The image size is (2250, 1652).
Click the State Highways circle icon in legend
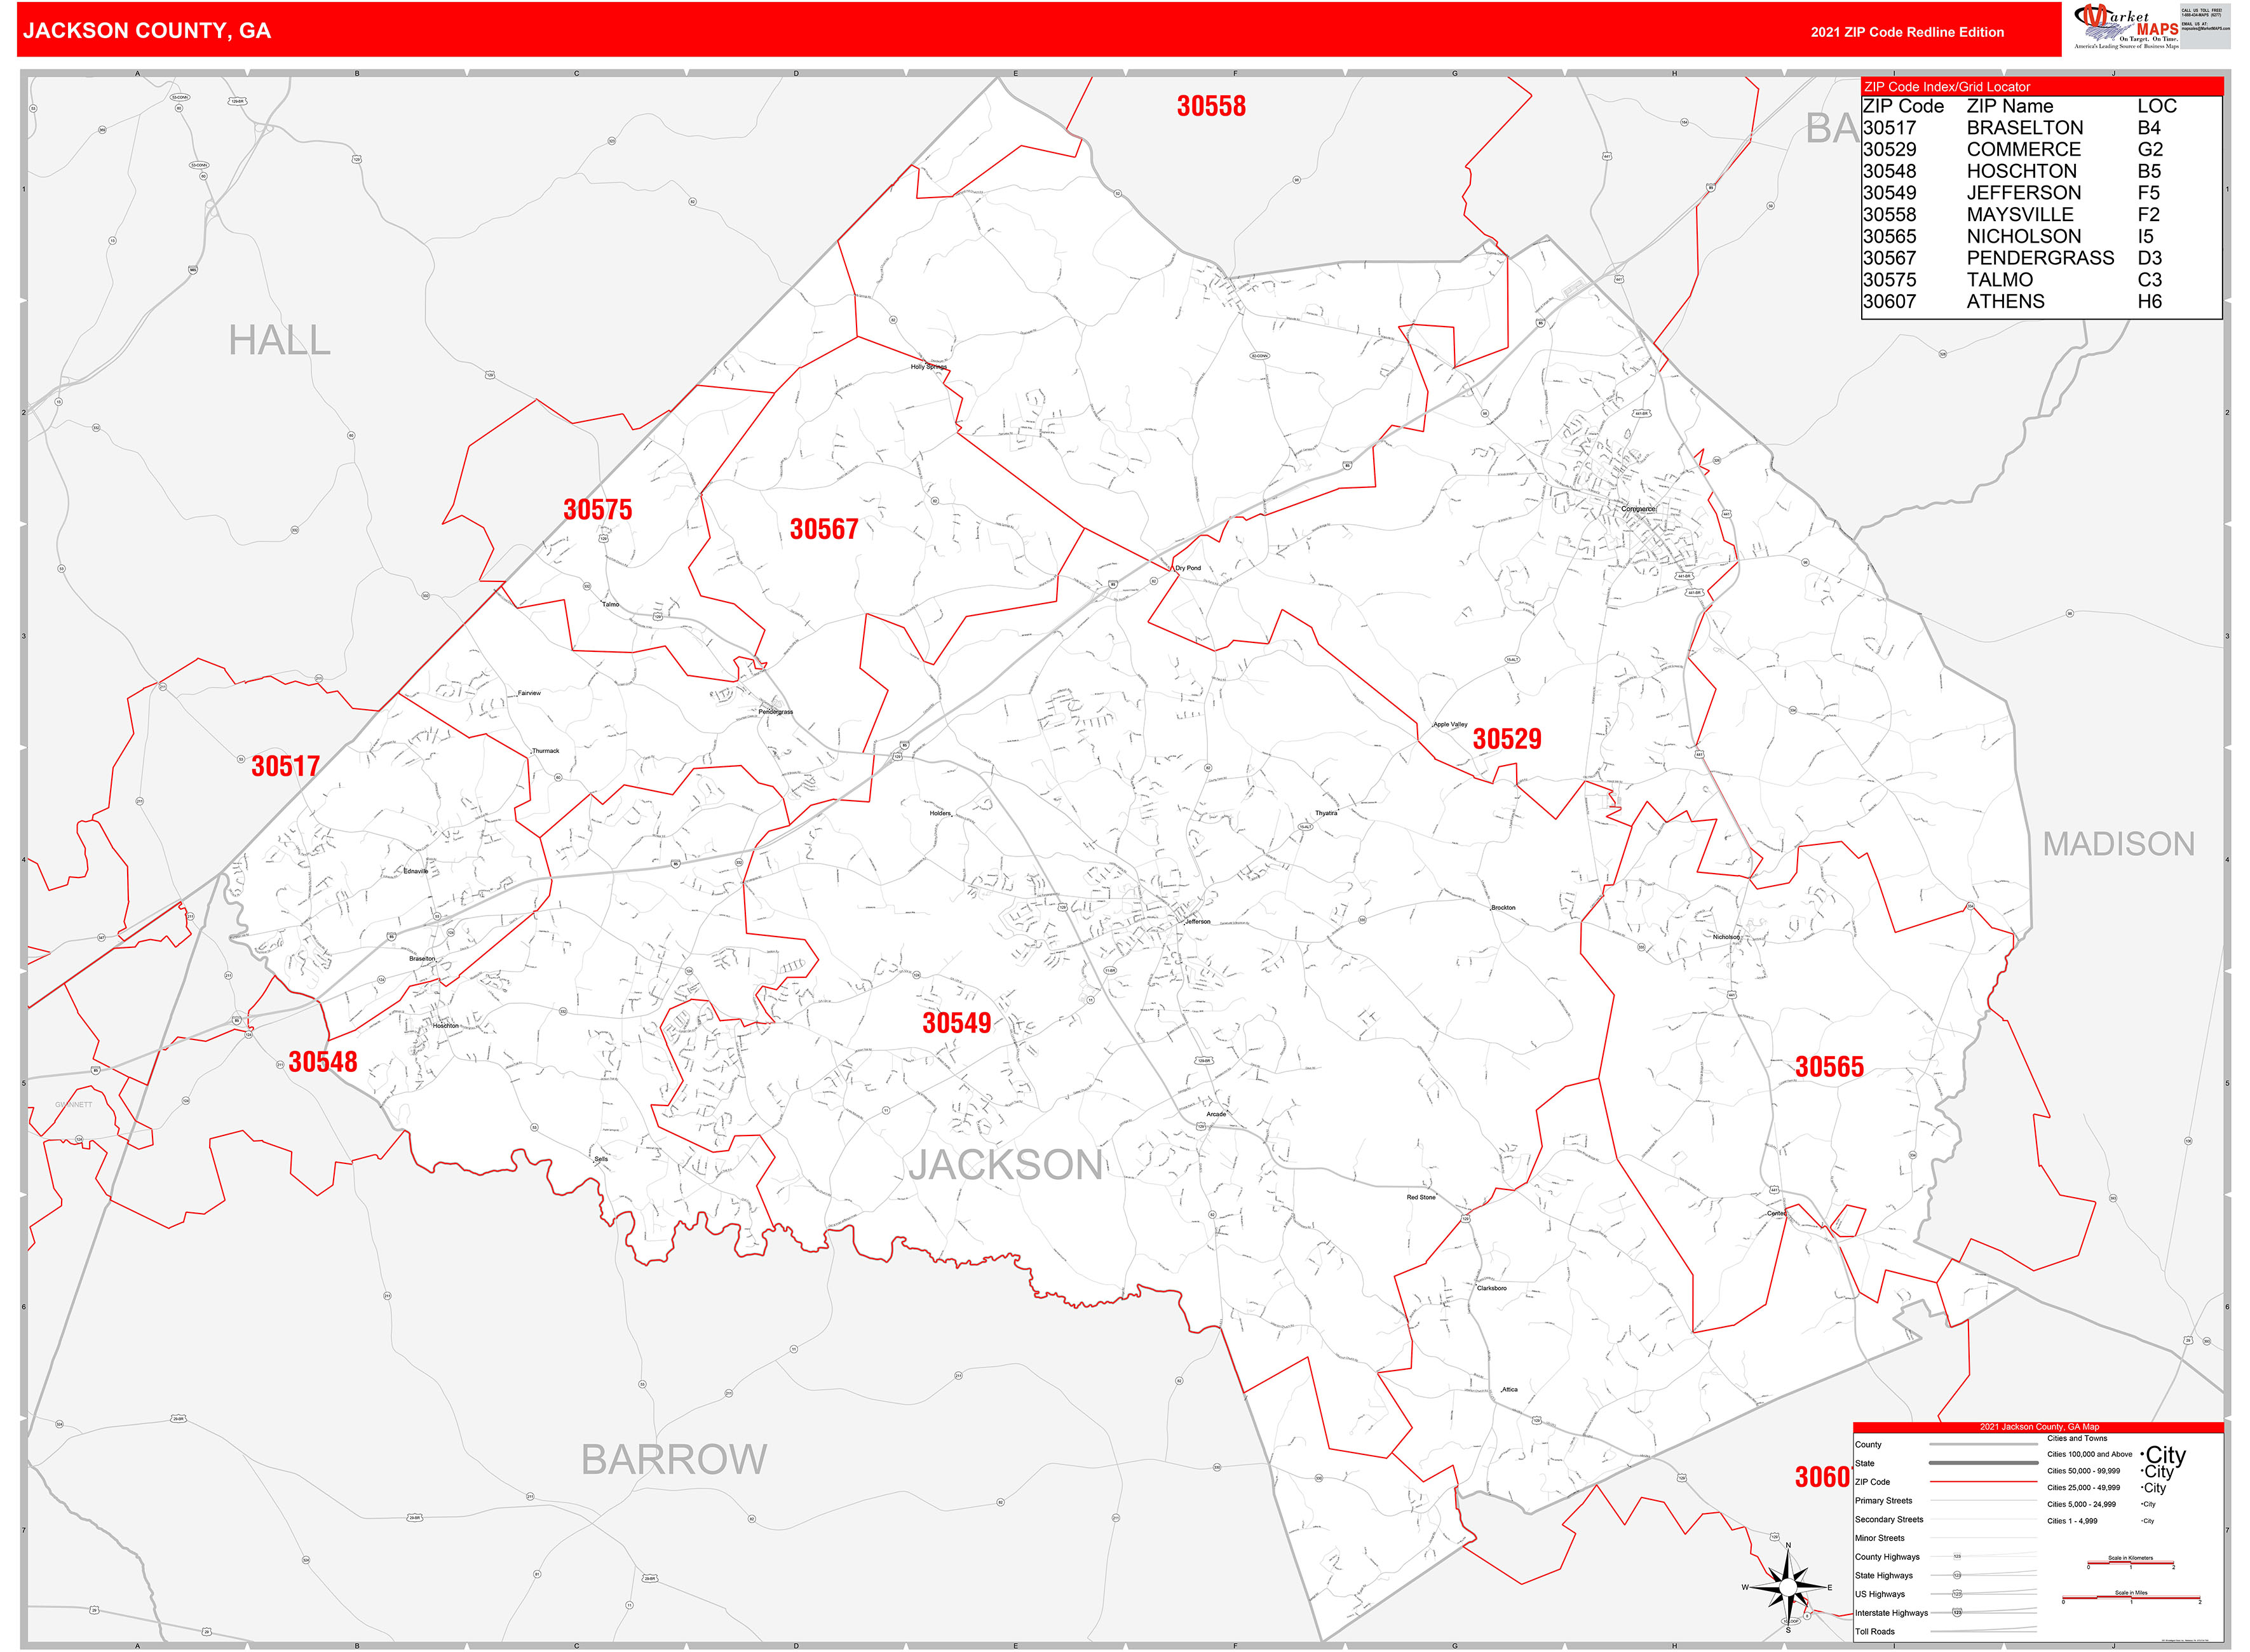(x=1957, y=1576)
